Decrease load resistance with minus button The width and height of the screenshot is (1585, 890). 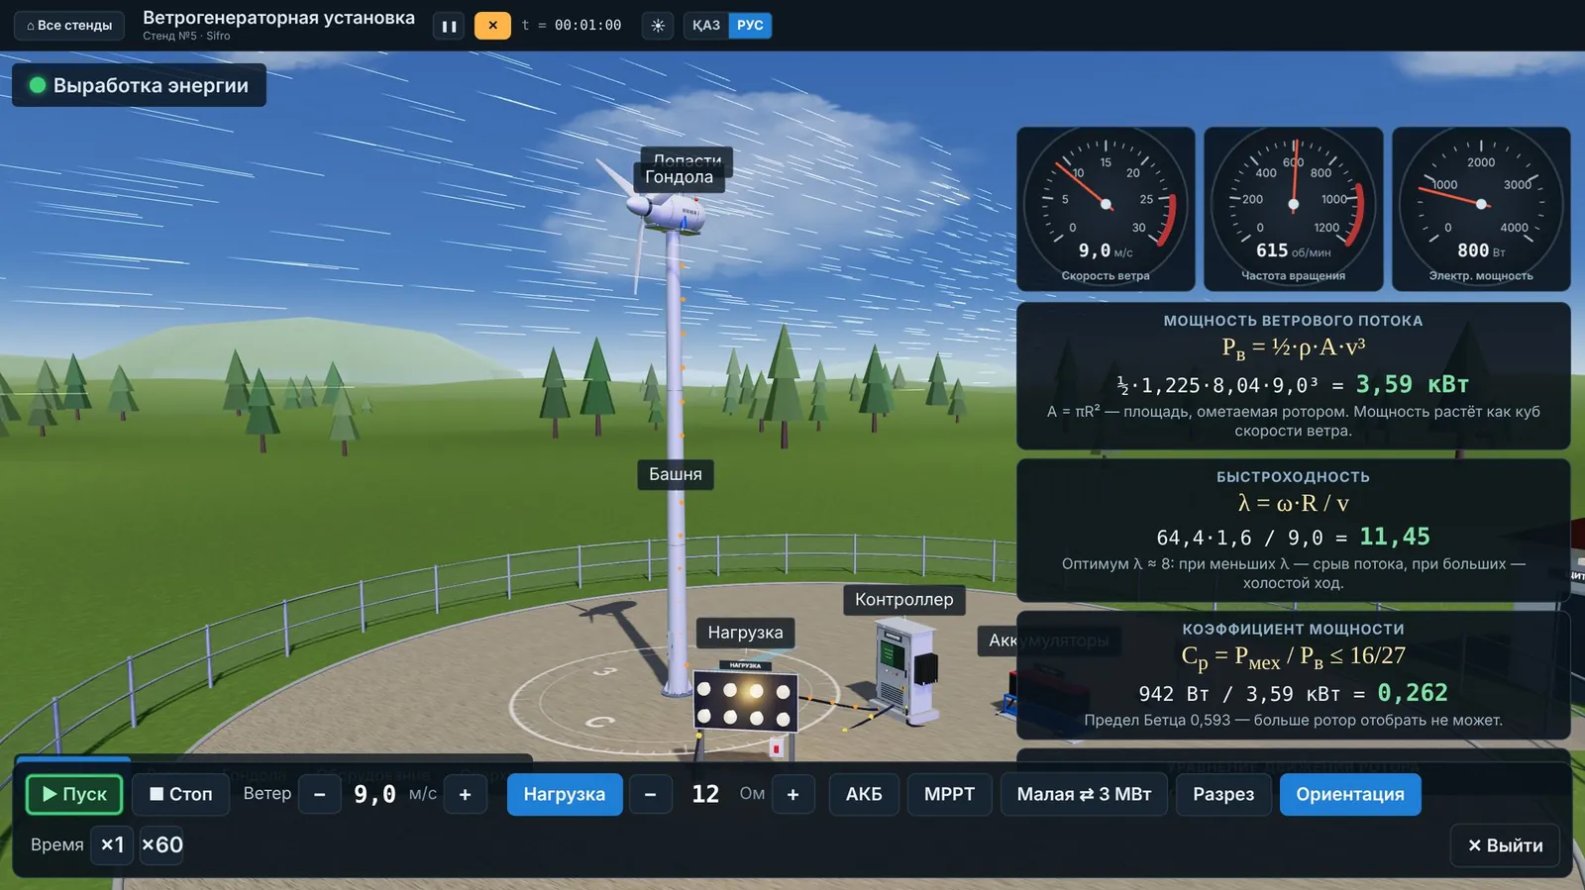pos(651,794)
